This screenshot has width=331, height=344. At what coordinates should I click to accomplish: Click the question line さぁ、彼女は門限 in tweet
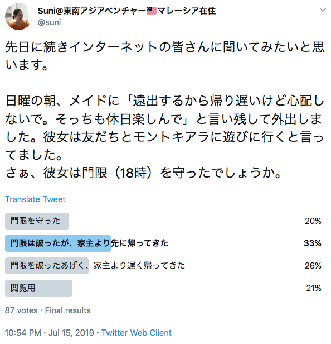tap(143, 173)
